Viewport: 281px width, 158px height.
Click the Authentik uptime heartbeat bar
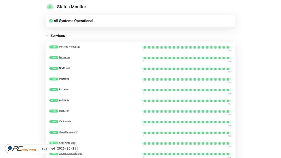186,101
